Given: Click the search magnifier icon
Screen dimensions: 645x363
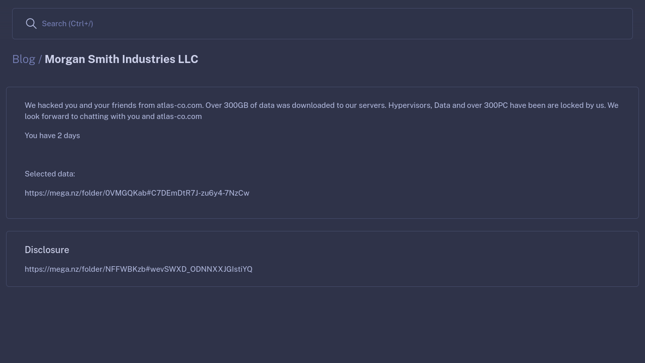Looking at the screenshot, I should click(x=31, y=24).
